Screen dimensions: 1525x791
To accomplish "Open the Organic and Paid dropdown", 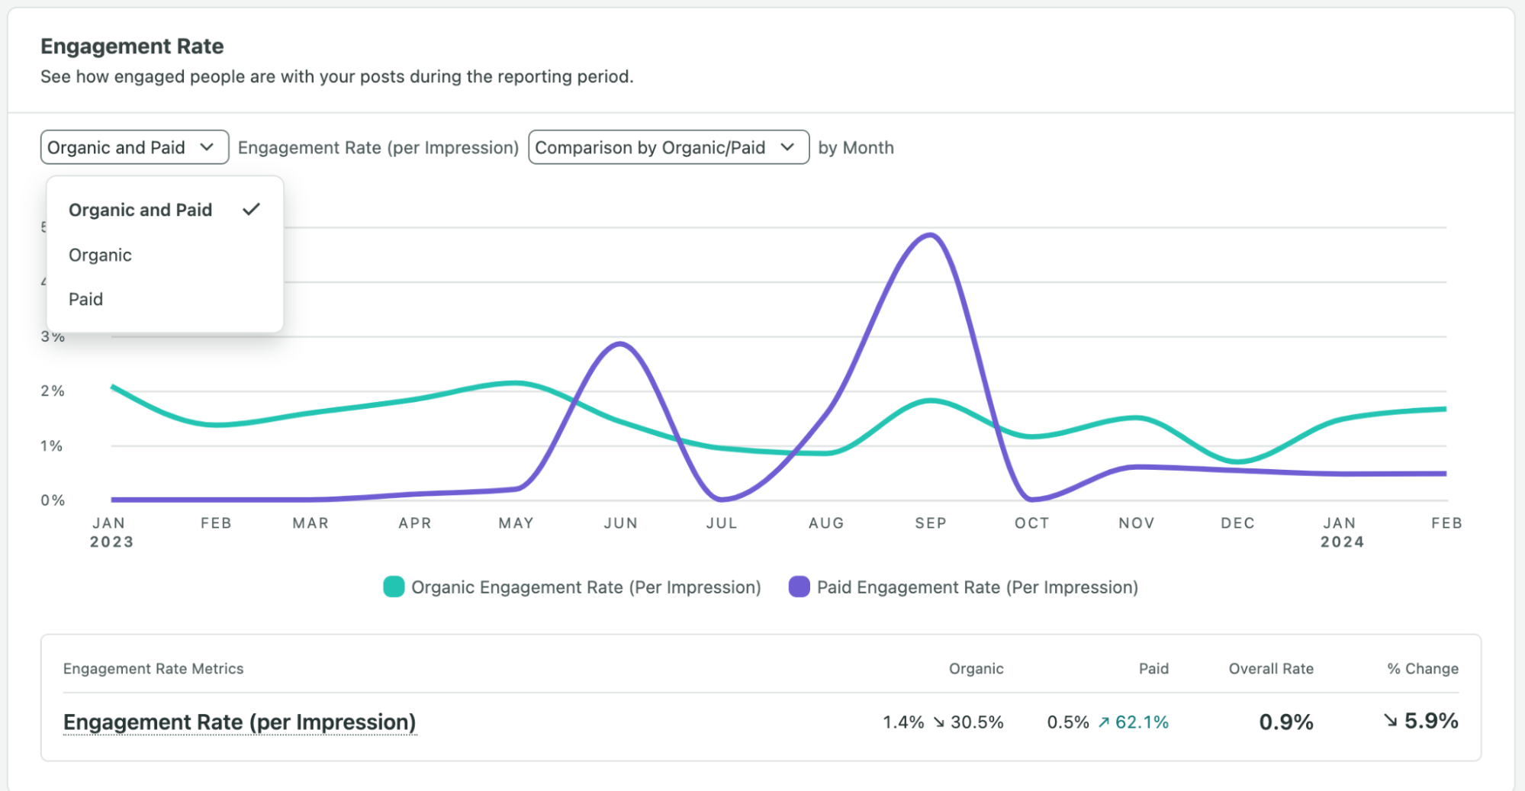I will pyautogui.click(x=134, y=147).
